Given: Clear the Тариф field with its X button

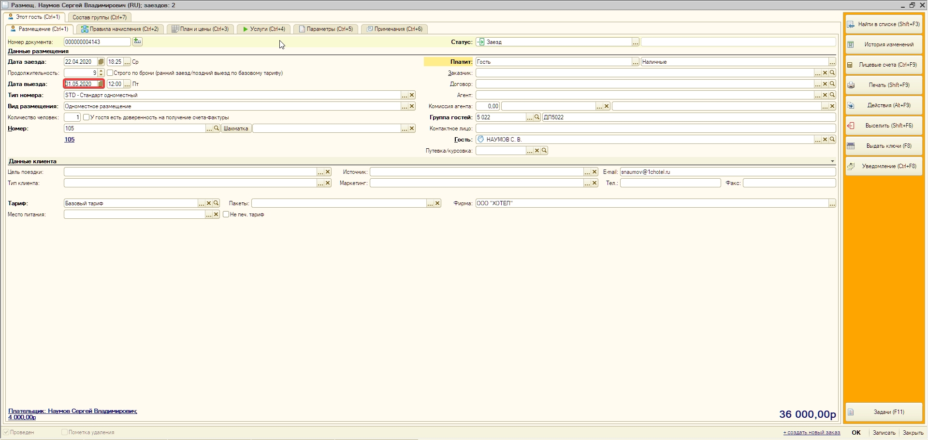Looking at the screenshot, I should 209,203.
